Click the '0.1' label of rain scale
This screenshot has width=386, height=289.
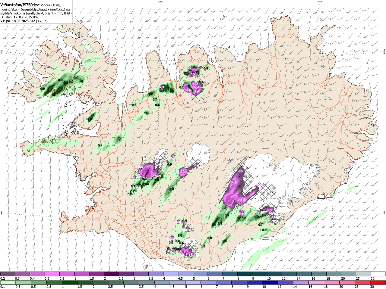click(x=3, y=287)
